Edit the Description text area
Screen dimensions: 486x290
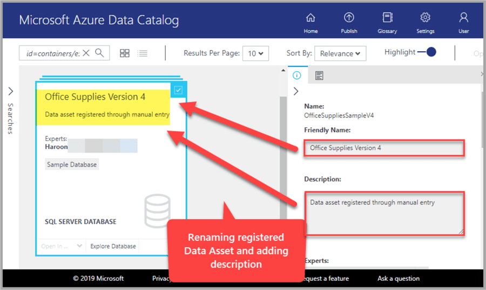point(384,213)
